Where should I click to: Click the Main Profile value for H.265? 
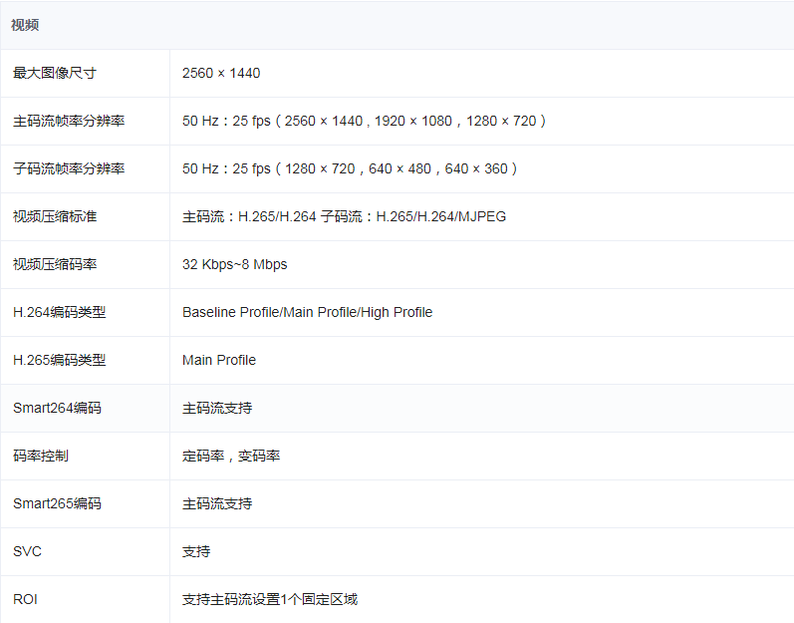pyautogui.click(x=219, y=360)
